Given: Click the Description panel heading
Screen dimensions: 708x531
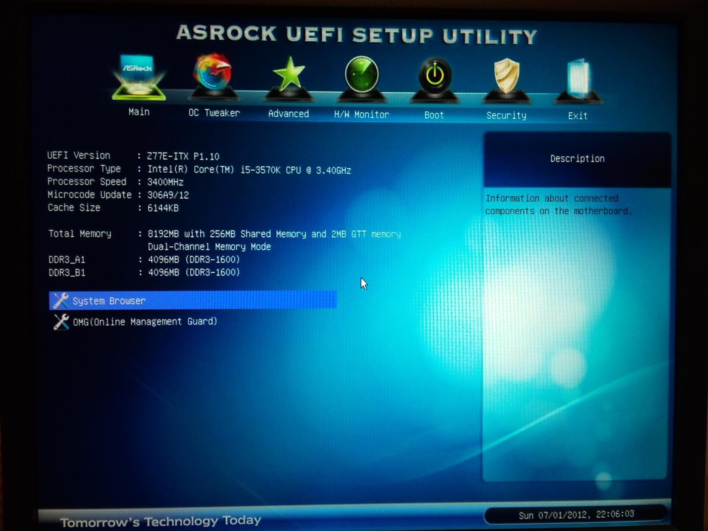Looking at the screenshot, I should [577, 159].
